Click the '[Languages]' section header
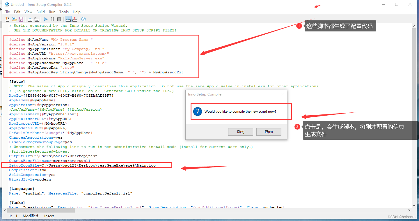 click(x=22, y=189)
